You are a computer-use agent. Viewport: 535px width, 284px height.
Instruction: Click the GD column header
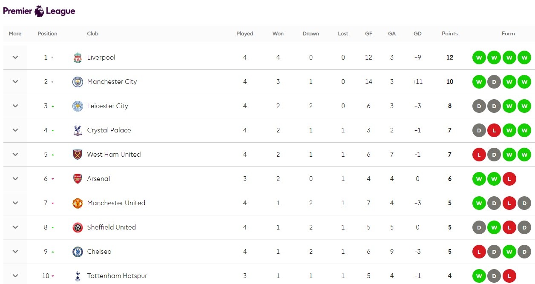417,34
